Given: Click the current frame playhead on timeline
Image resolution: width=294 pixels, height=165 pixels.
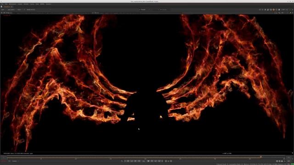Looking at the screenshot, I should click(x=261, y=157).
